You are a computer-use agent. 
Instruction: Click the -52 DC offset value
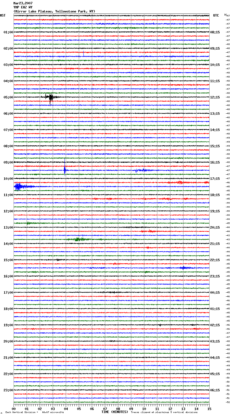tap(228, 402)
